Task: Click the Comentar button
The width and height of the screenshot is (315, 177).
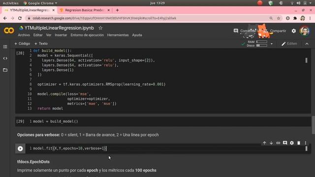Action: (245, 31)
